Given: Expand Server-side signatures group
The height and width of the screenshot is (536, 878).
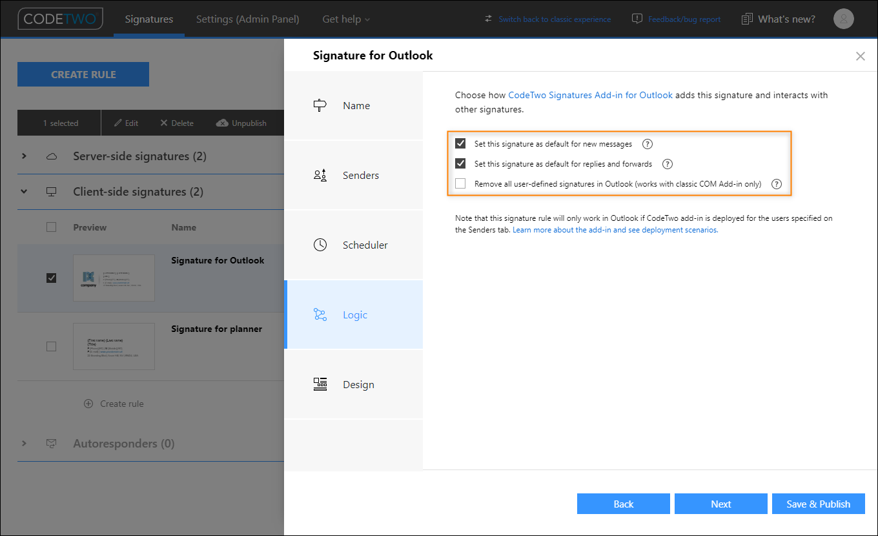Looking at the screenshot, I should (x=24, y=156).
